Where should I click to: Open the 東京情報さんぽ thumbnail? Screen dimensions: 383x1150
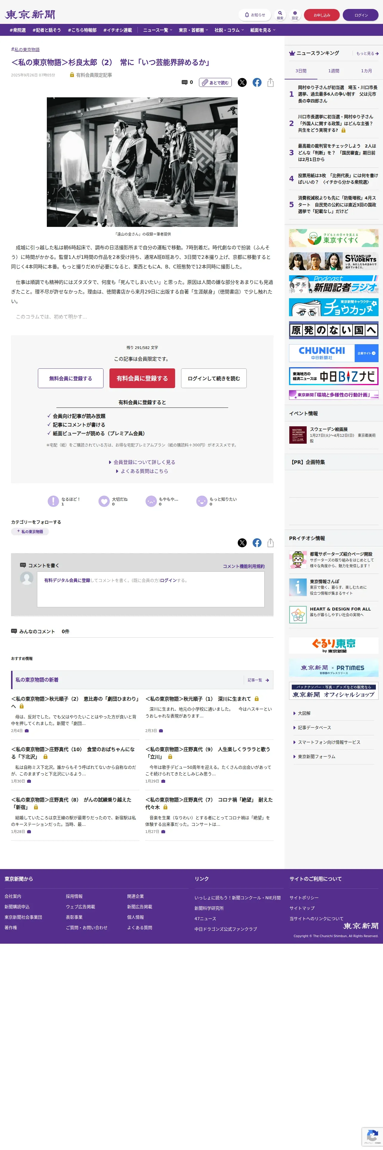pyautogui.click(x=298, y=587)
